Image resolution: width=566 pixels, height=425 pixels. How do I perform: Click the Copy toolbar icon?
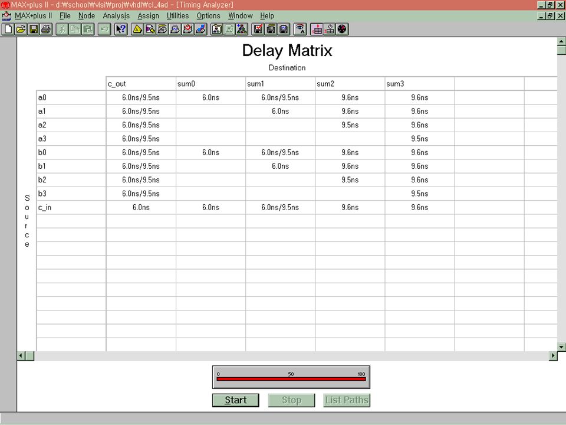coord(75,30)
